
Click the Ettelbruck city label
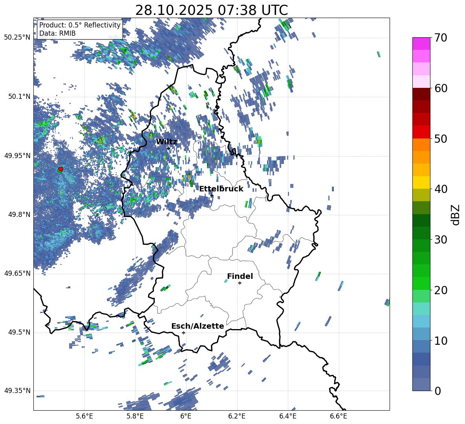coord(221,189)
